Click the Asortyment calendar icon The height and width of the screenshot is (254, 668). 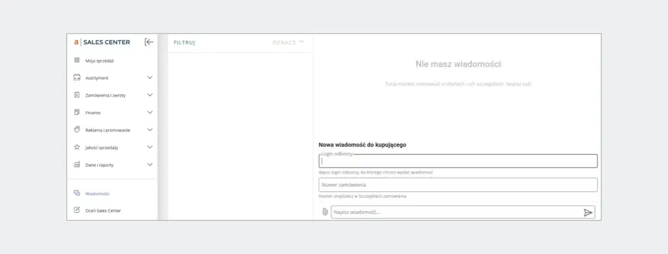(x=77, y=78)
